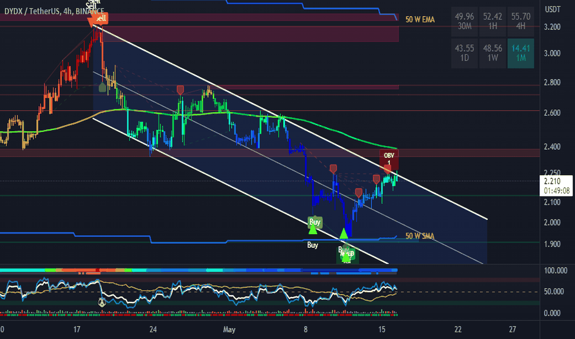Click the 27 date on the time axis

[x=512, y=330]
